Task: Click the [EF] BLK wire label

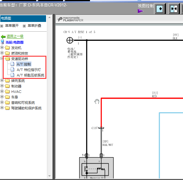Action: (176, 37)
